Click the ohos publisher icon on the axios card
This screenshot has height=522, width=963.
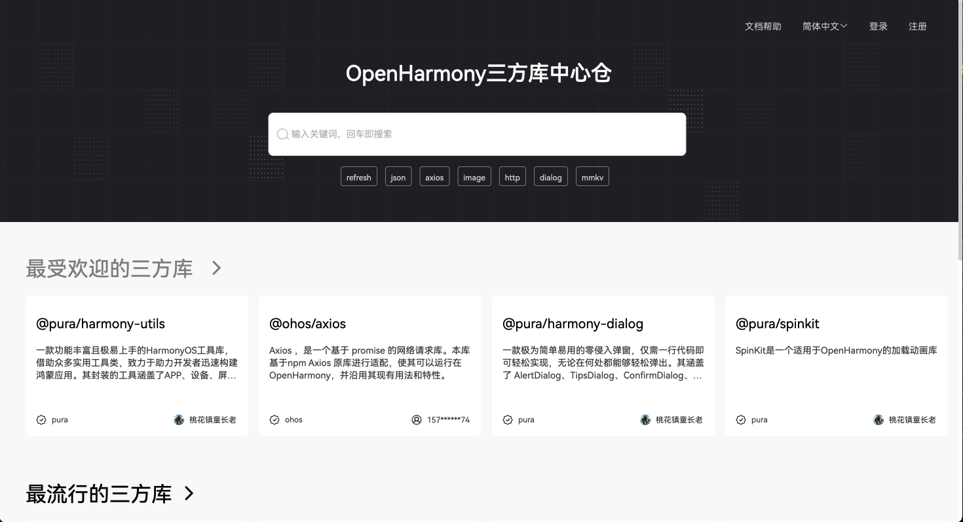point(274,420)
